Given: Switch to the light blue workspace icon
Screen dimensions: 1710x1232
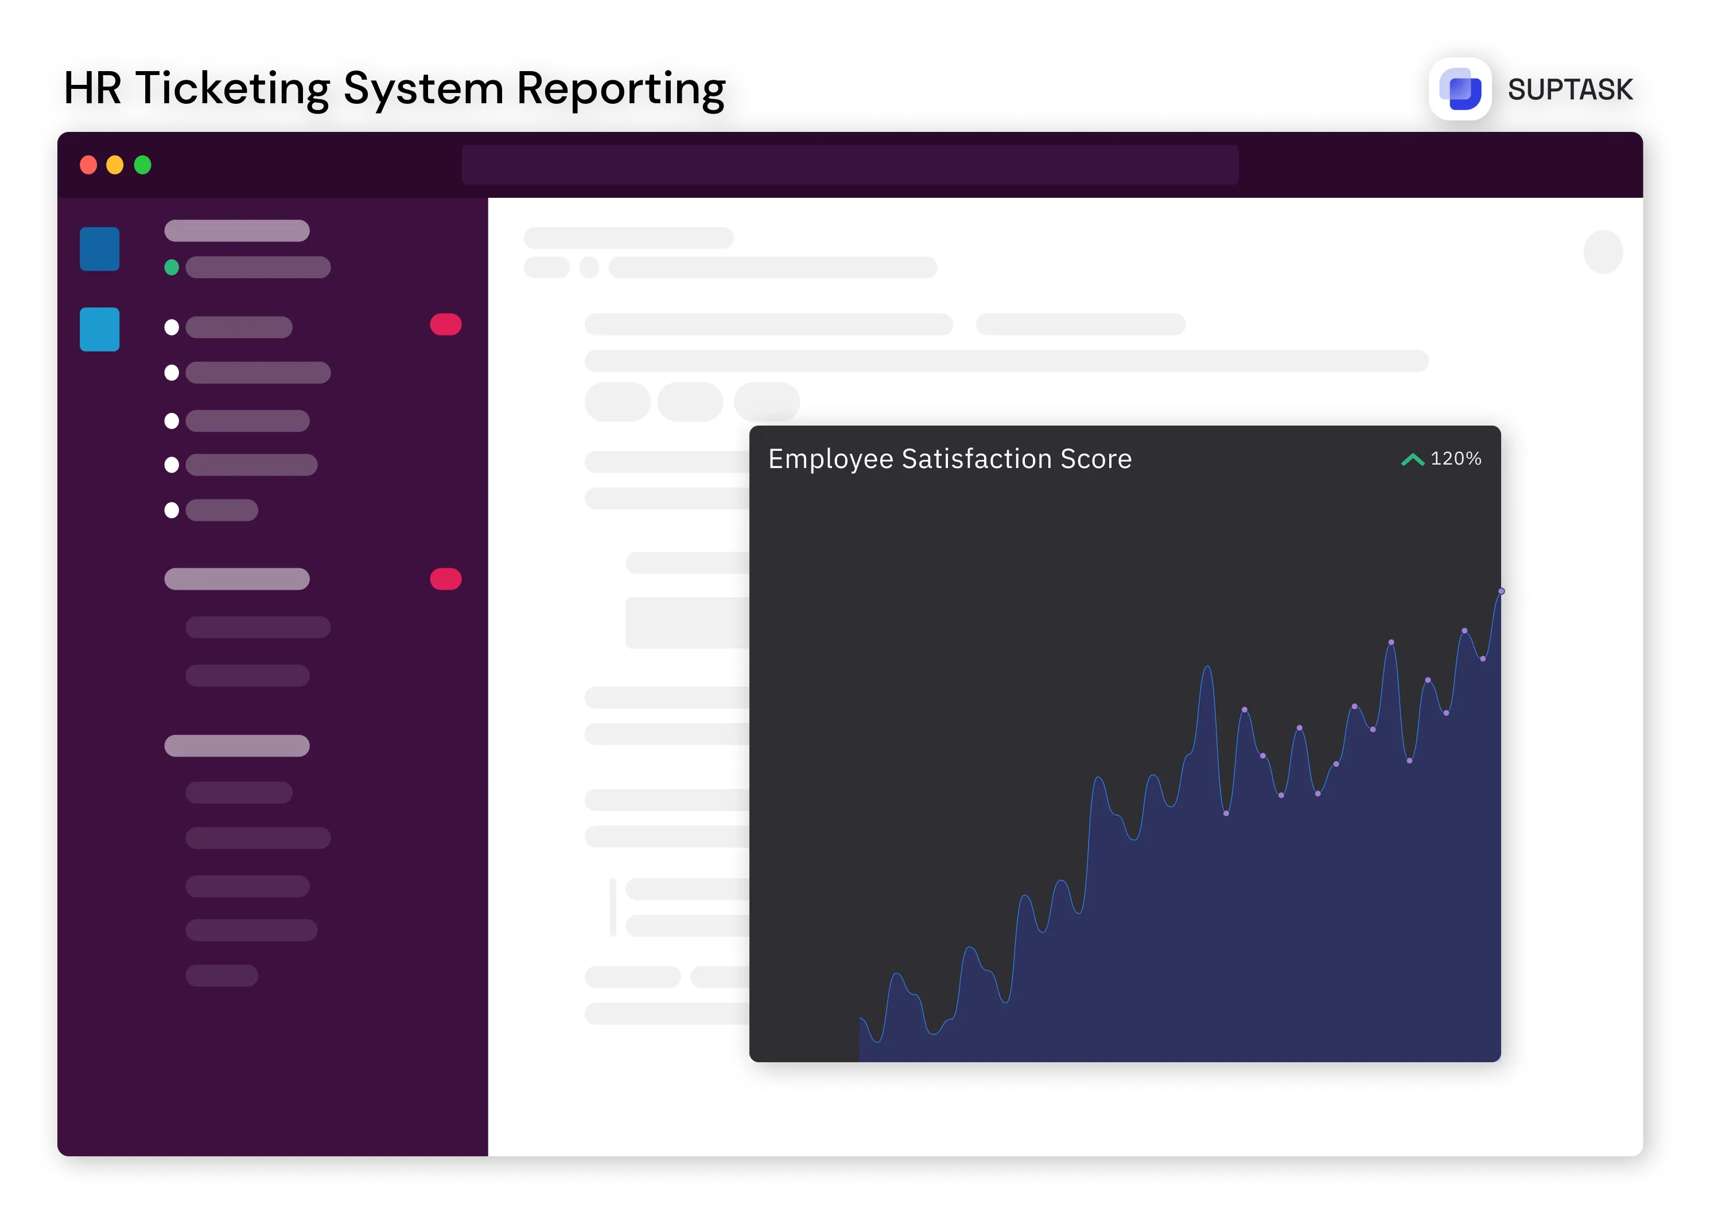Looking at the screenshot, I should (99, 329).
